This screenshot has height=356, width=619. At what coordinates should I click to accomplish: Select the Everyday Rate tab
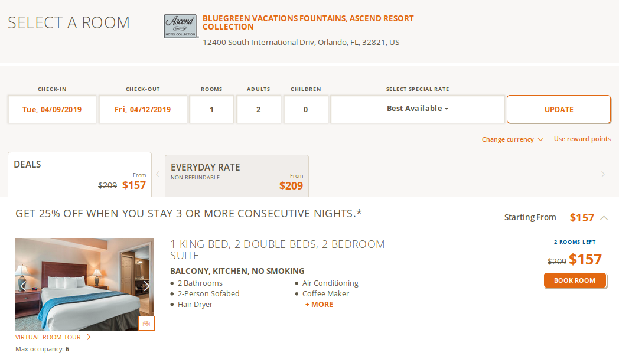coord(236,176)
